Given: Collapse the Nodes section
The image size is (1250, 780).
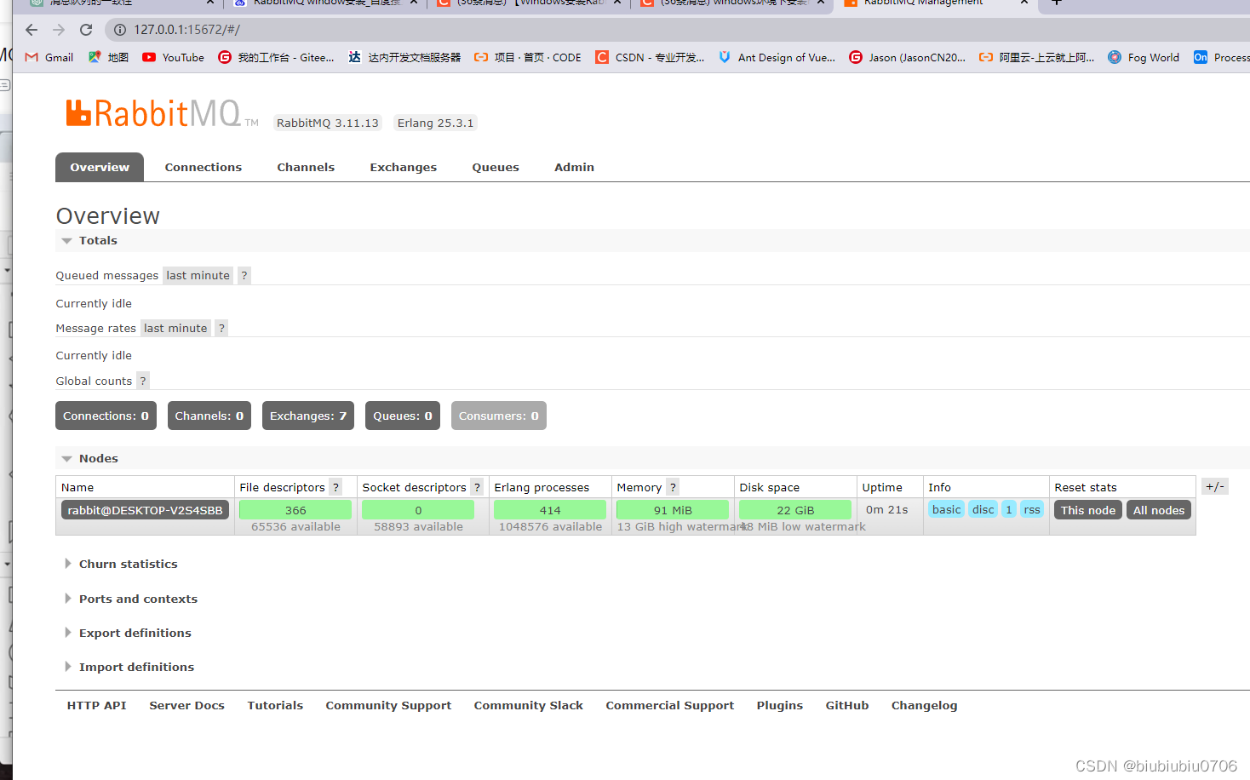Looking at the screenshot, I should coord(89,459).
